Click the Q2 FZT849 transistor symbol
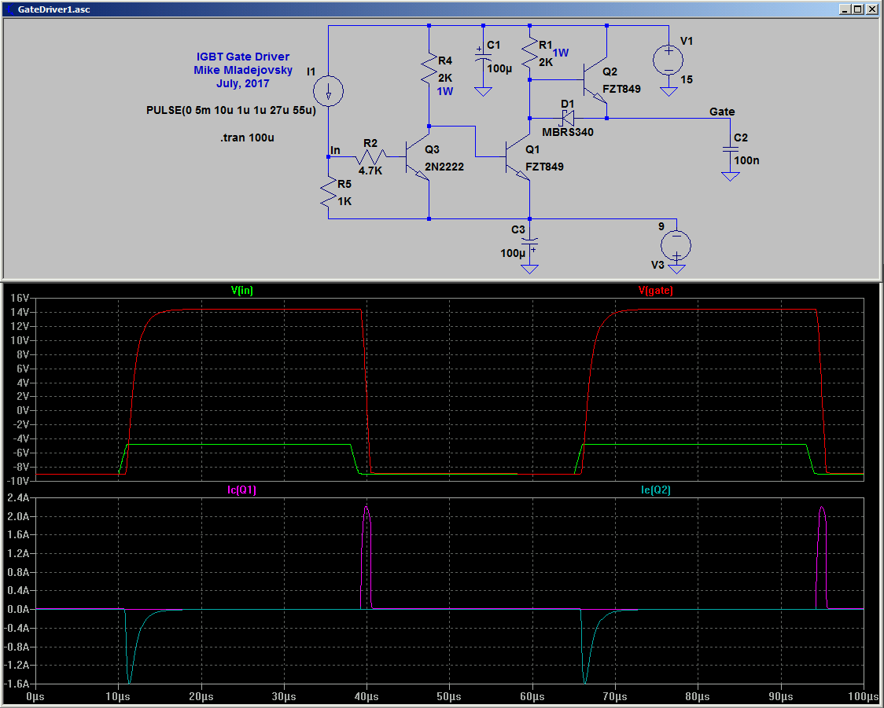 pyautogui.click(x=595, y=79)
